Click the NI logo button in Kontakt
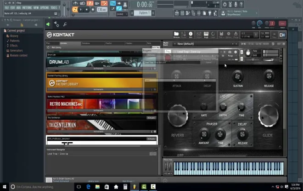This screenshot has height=191, width=303. pyautogui.click(x=282, y=35)
